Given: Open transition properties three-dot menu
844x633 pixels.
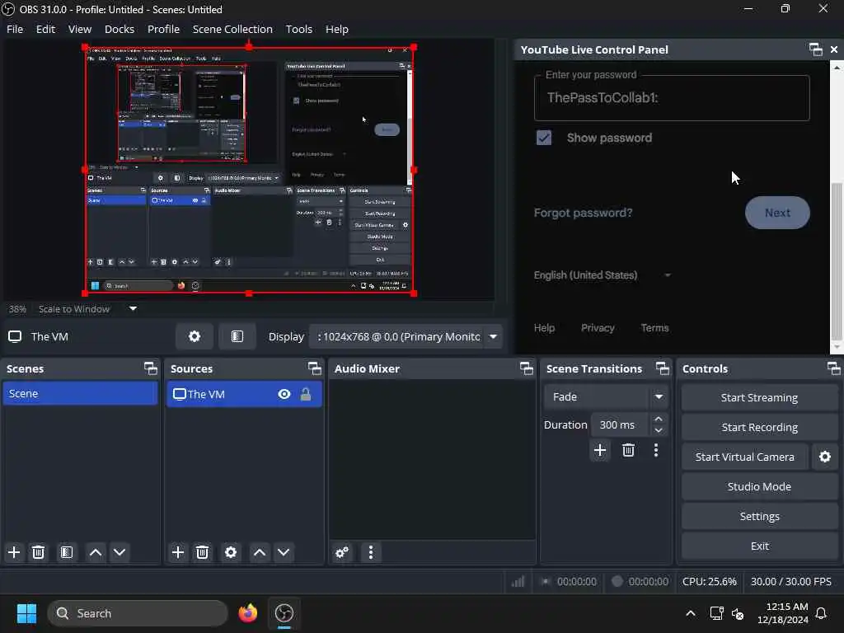Looking at the screenshot, I should tap(655, 450).
